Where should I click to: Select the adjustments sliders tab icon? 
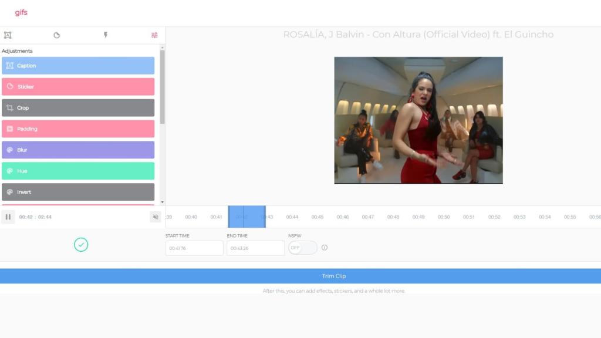[154, 35]
